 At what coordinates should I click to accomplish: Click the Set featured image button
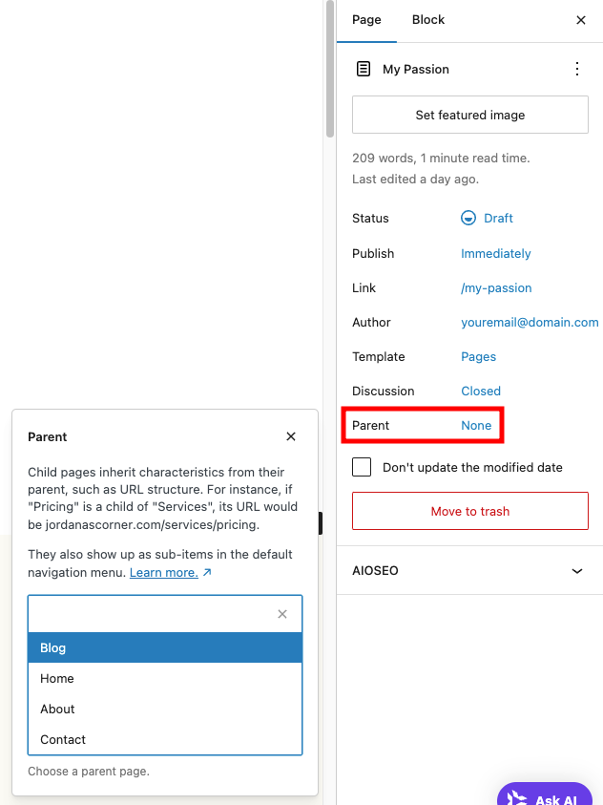click(x=469, y=114)
